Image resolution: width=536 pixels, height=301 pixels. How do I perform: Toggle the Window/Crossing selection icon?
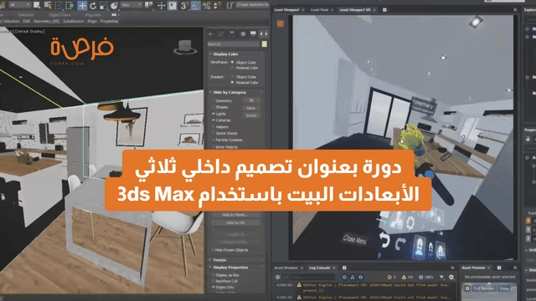point(70,6)
